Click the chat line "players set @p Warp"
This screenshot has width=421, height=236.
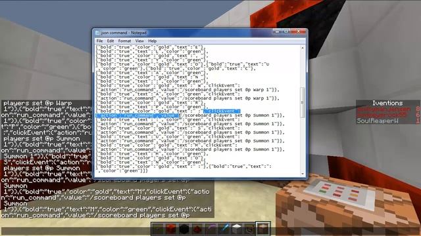[37, 103]
